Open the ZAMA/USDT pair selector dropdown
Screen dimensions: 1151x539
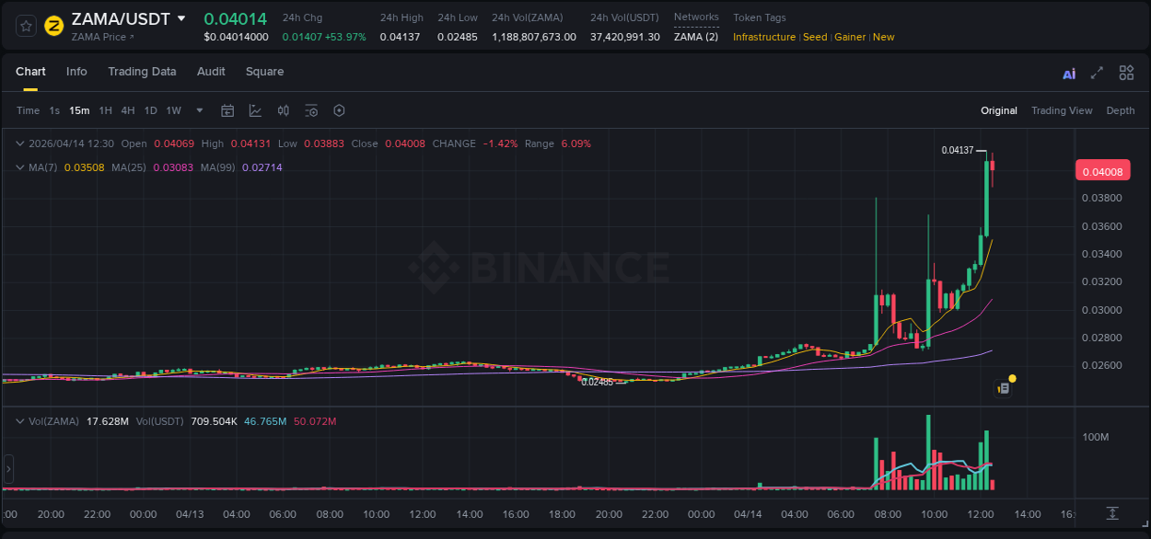click(x=182, y=17)
